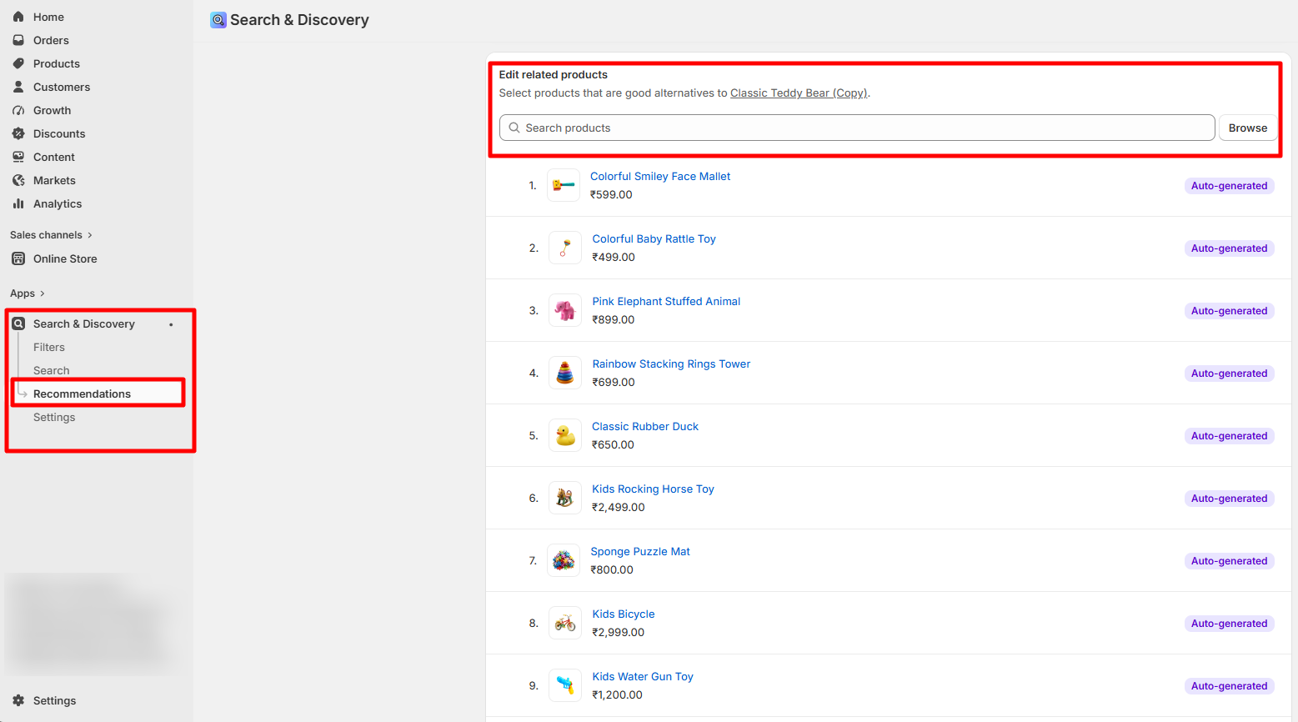Open Colorful Baby Rattle Toy thumbnail
The height and width of the screenshot is (722, 1298).
pos(565,248)
